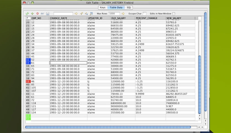
Task: Click the yellow arrow next to Max Rows
Action: (123, 14)
